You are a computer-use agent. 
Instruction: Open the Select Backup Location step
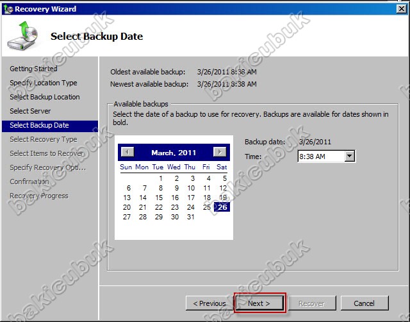(x=45, y=97)
